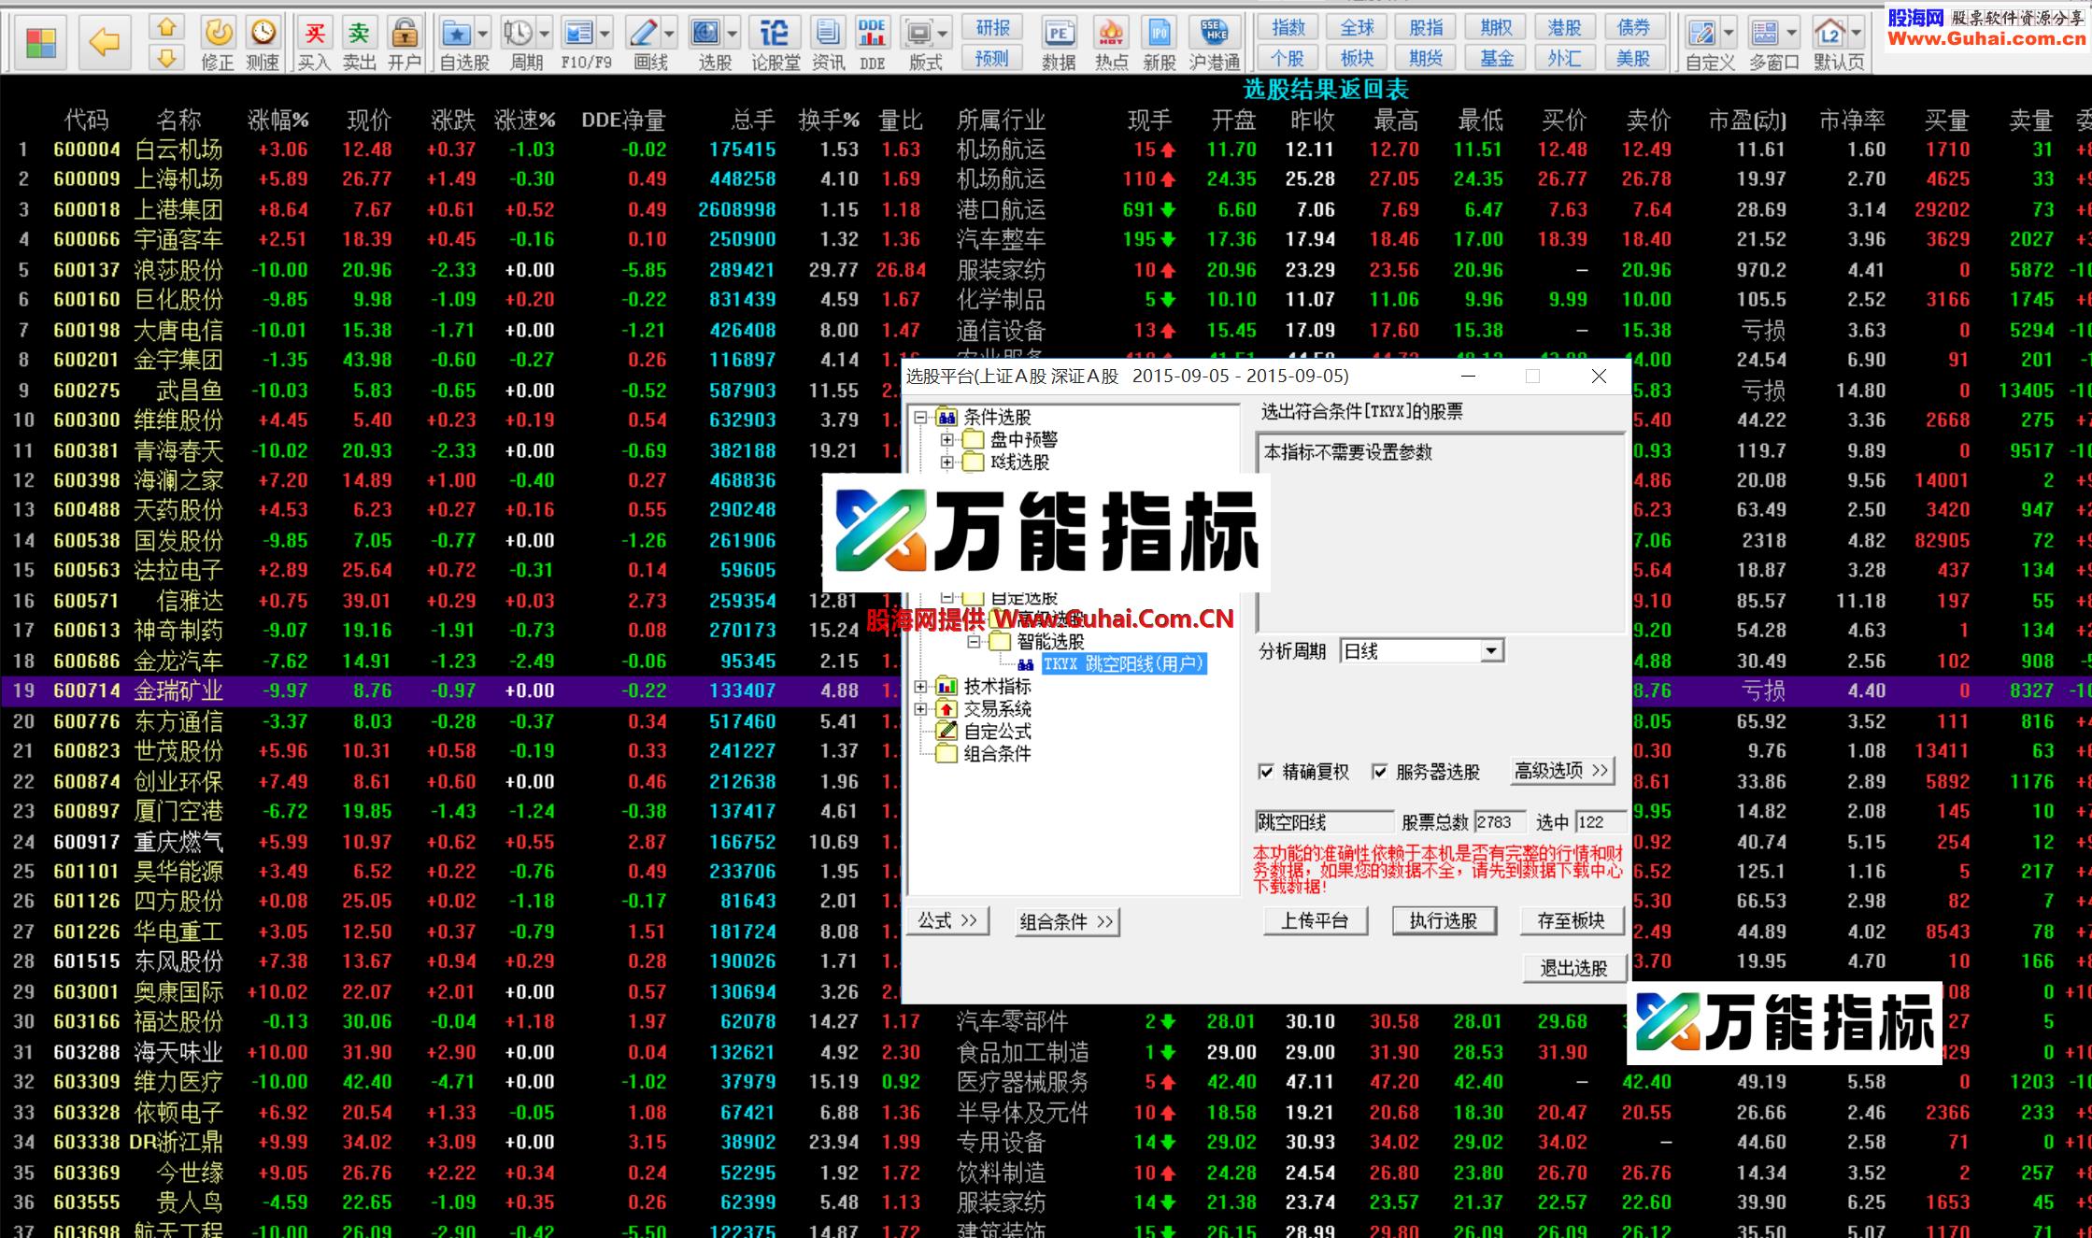Viewport: 2092px width, 1238px height.
Task: Click the 高级选项 advanced options button
Action: click(x=1562, y=771)
